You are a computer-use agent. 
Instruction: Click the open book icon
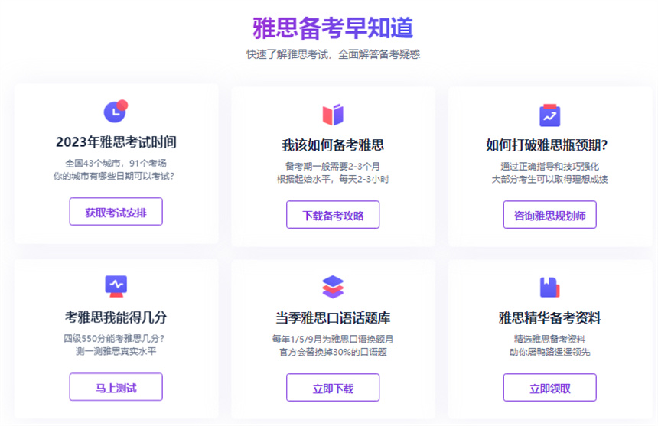(x=333, y=115)
